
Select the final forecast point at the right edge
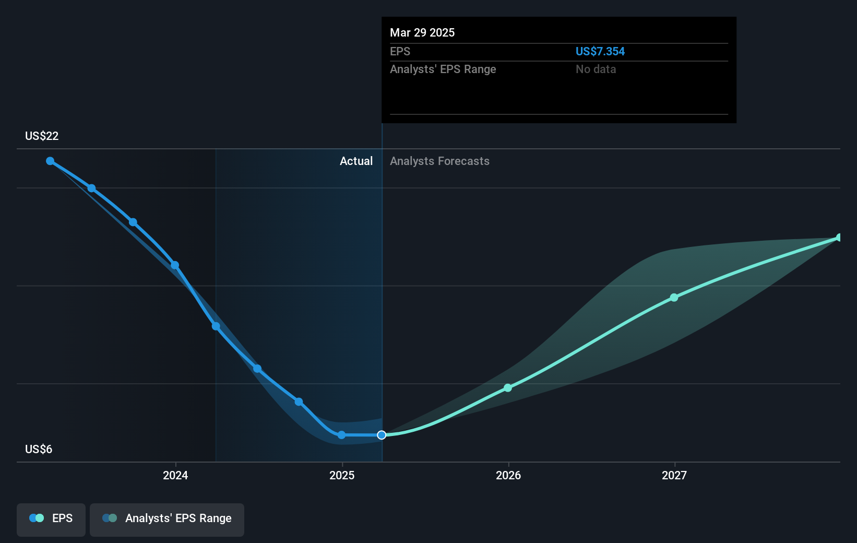coord(839,238)
